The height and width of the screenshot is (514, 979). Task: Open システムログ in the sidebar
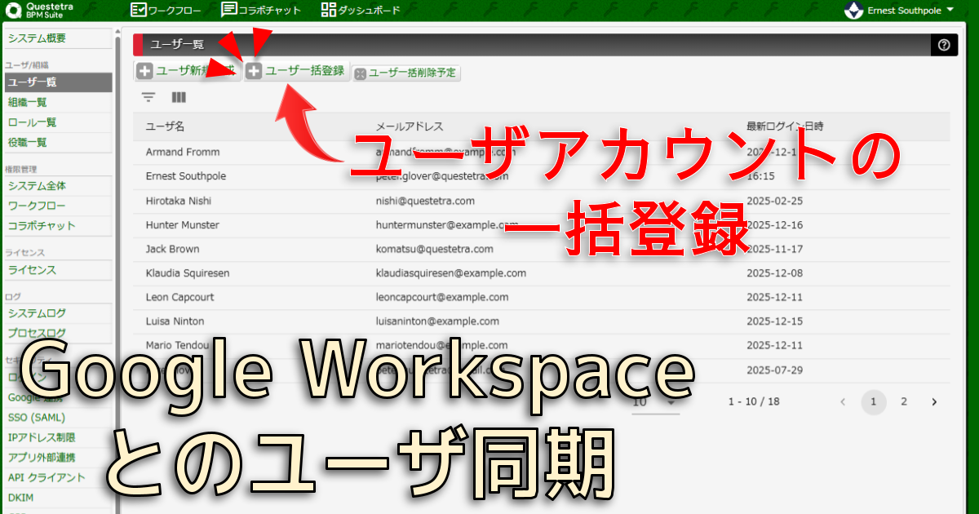pyautogui.click(x=57, y=313)
